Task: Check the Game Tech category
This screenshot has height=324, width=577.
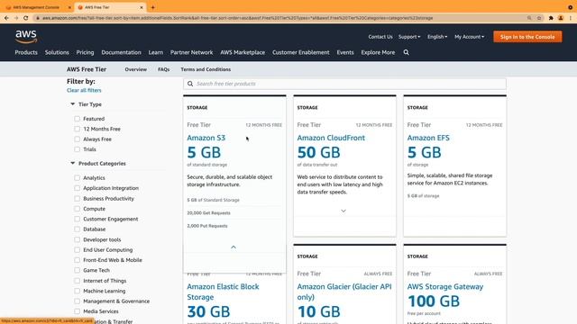Action: (77, 270)
